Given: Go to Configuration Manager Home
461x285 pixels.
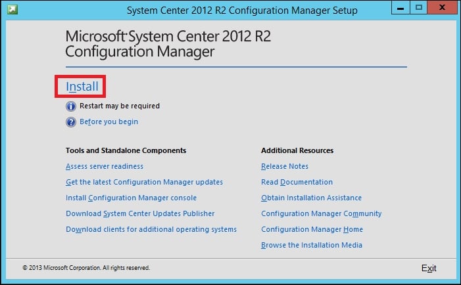Looking at the screenshot, I should click(x=312, y=230).
